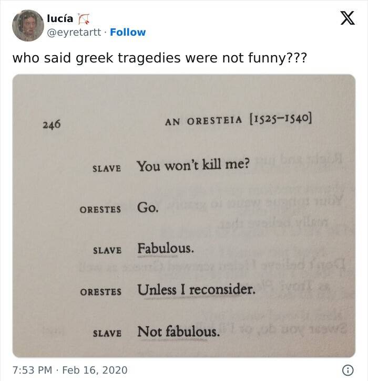Viewport: 368px width, 381px height.
Task: Click the line "You won't kill me?"
Action: (193, 166)
